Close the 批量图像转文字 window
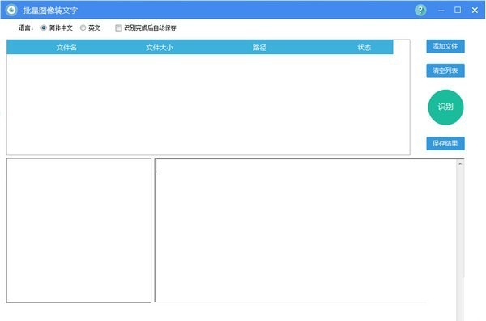The height and width of the screenshot is (321, 486). pyautogui.click(x=475, y=11)
